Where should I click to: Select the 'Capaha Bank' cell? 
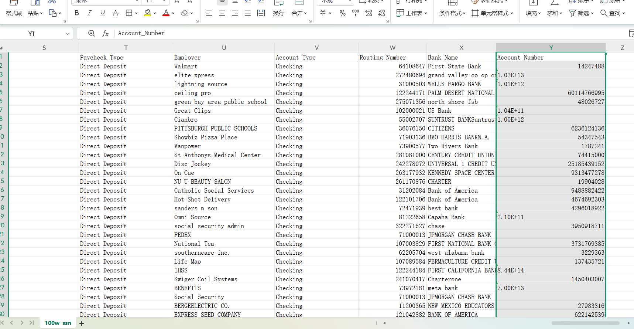click(x=461, y=217)
